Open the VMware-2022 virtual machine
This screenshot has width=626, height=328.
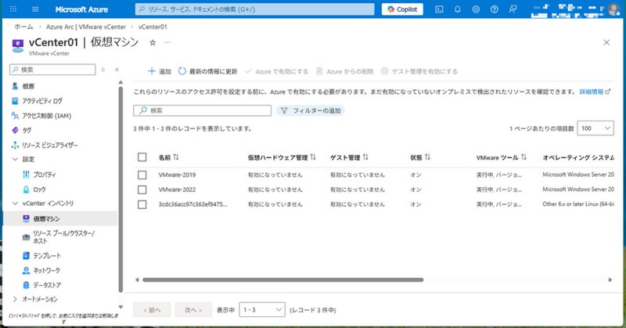[177, 189]
